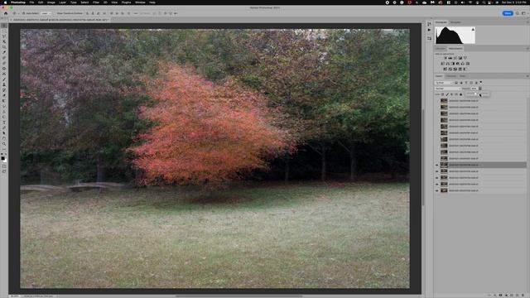Click the Quick Mask mode icon
The height and width of the screenshot is (298, 530).
tap(4, 166)
